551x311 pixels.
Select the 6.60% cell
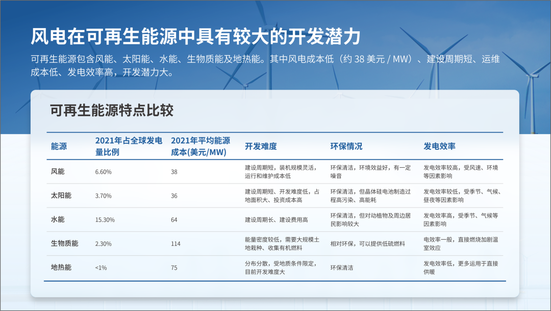click(x=103, y=172)
